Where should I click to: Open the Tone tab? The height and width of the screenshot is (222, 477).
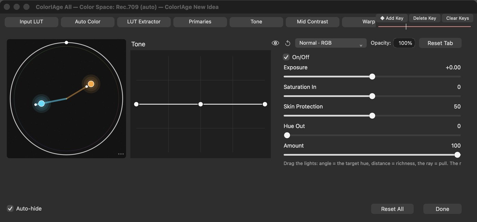(256, 21)
